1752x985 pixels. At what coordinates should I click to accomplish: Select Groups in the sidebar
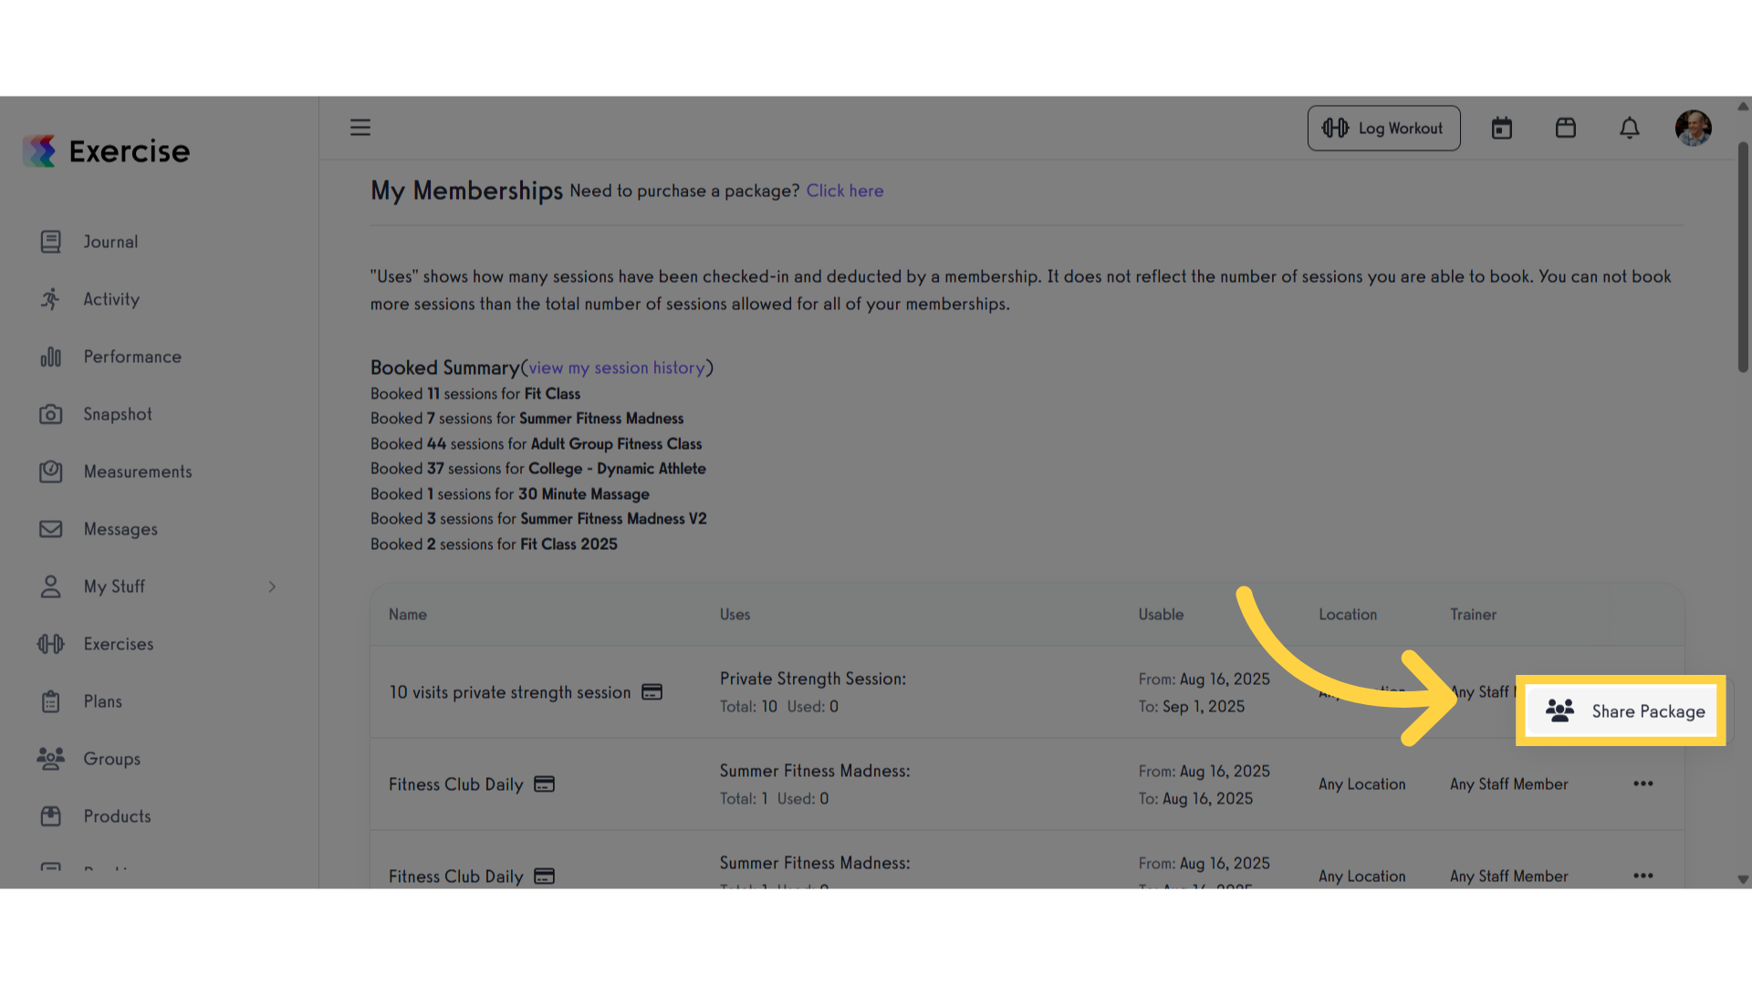pos(112,759)
